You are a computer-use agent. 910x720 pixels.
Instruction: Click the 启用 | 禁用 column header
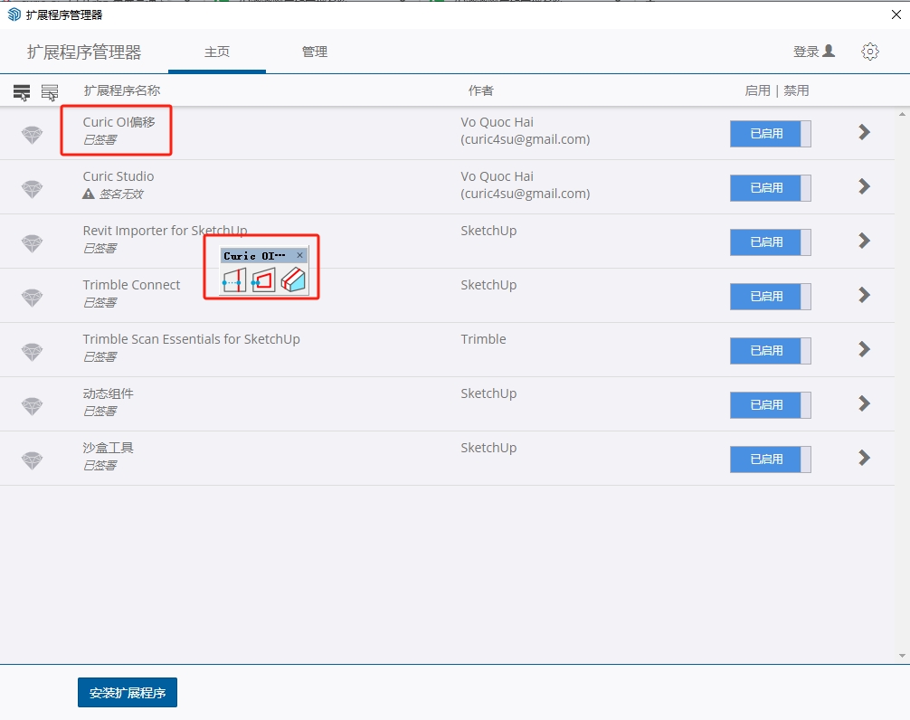(x=777, y=90)
